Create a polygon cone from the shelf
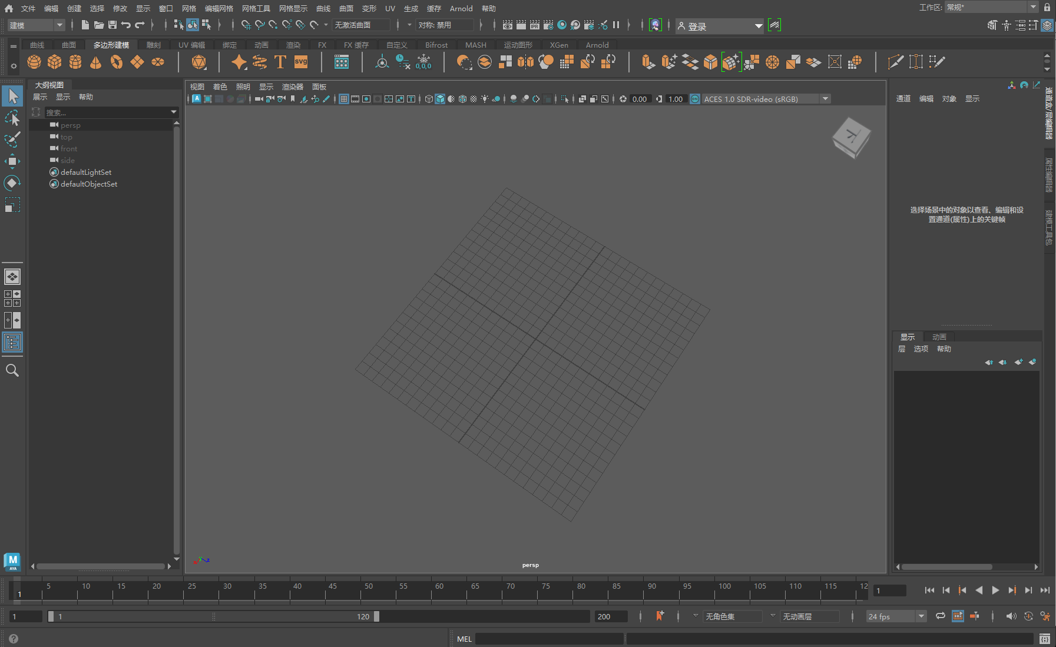The height and width of the screenshot is (647, 1056). (96, 62)
